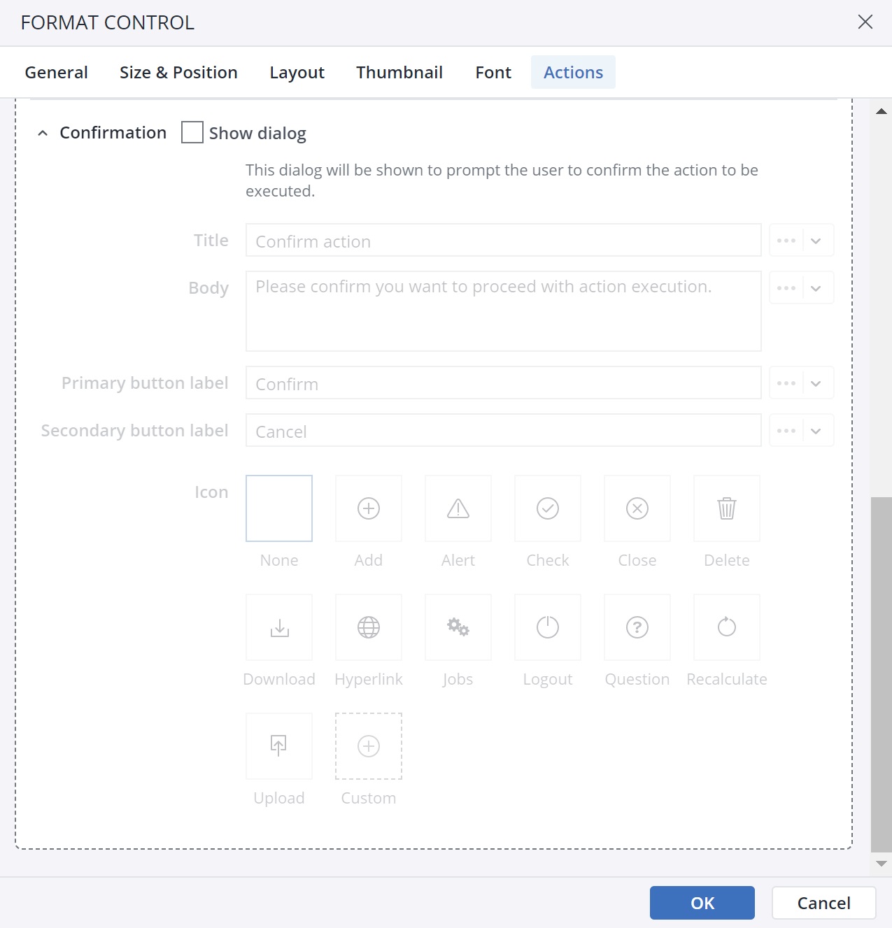This screenshot has height=928, width=892.
Task: Select the Check icon tile
Action: click(548, 508)
